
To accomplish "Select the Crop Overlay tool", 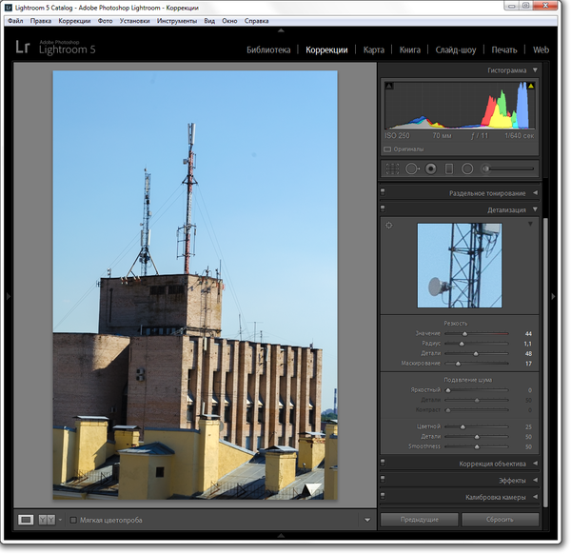I will [x=391, y=168].
